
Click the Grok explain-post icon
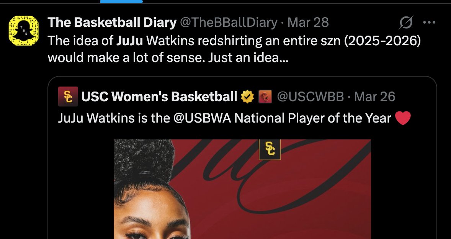tap(406, 23)
